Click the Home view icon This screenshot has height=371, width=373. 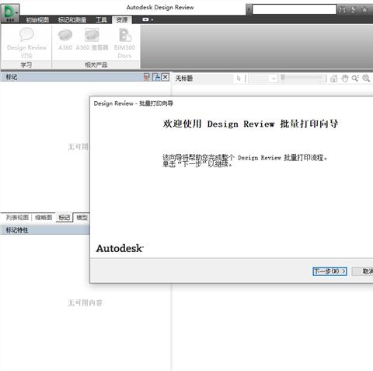point(334,78)
